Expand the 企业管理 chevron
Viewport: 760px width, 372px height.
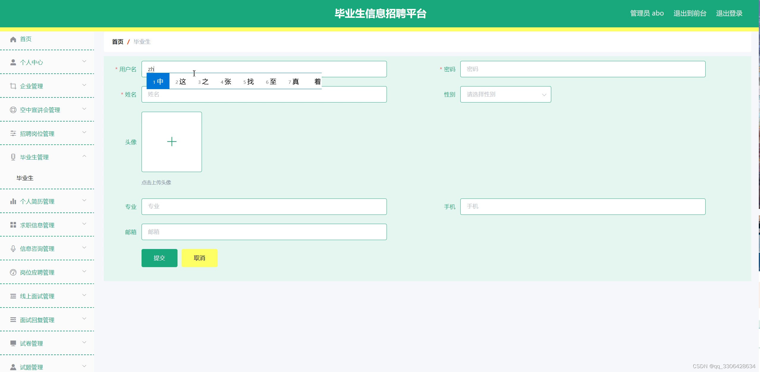(84, 85)
